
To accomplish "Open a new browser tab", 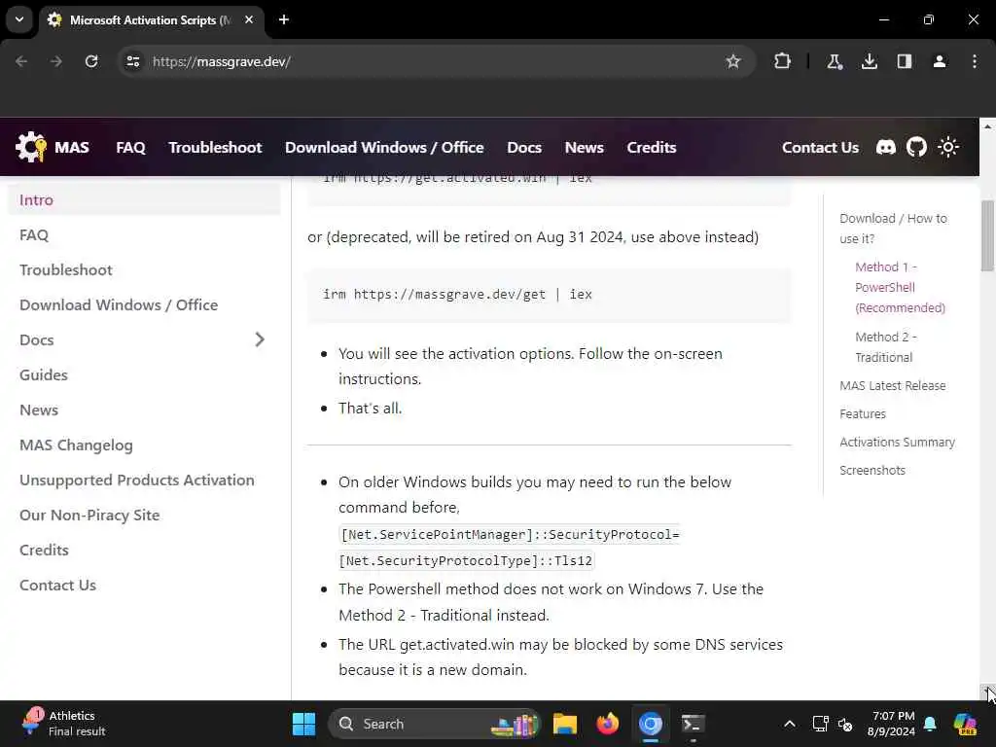I will pyautogui.click(x=284, y=19).
